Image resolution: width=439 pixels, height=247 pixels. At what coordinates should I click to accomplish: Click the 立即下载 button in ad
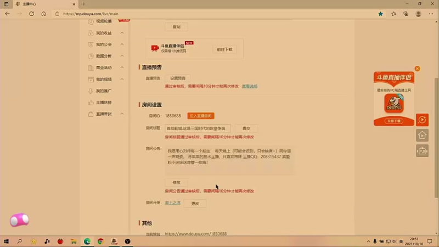(x=394, y=121)
